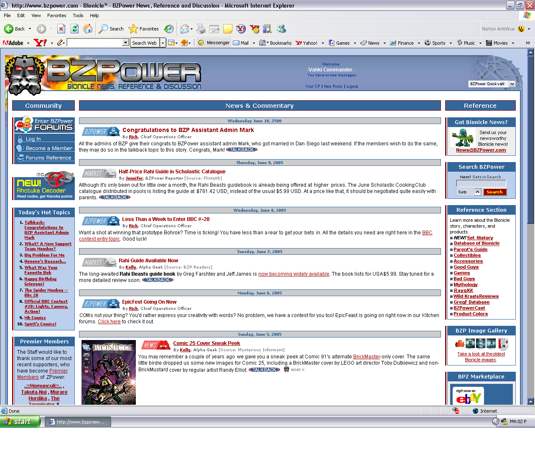
Task: Click the Forward navigation arrow
Action: click(41, 29)
